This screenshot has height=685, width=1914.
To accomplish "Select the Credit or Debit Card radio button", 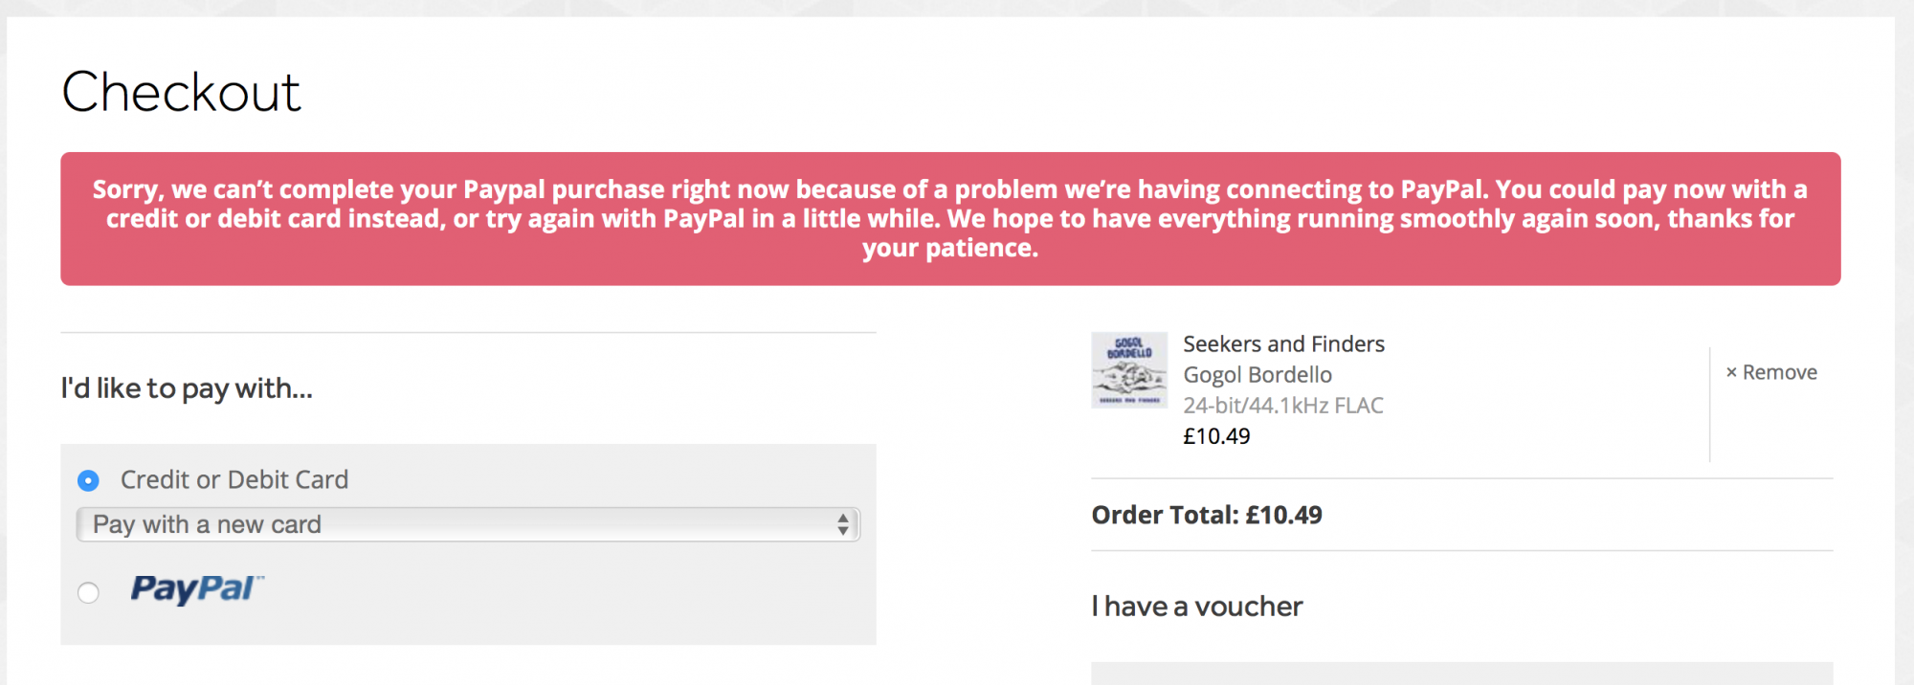I will [x=88, y=480].
